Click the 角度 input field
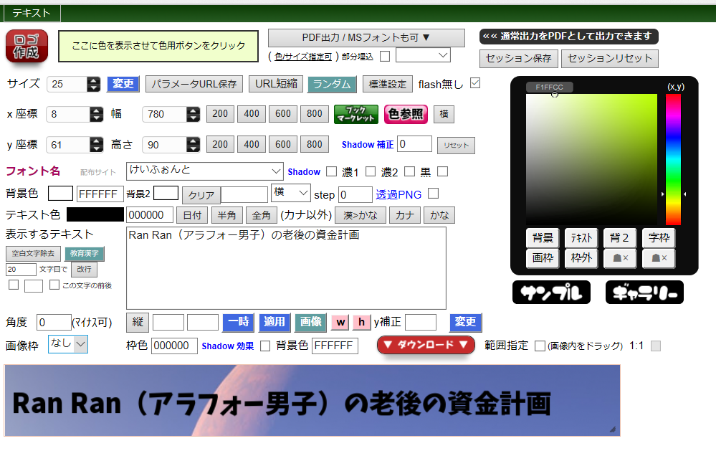Image resolution: width=716 pixels, height=451 pixels. [54, 322]
